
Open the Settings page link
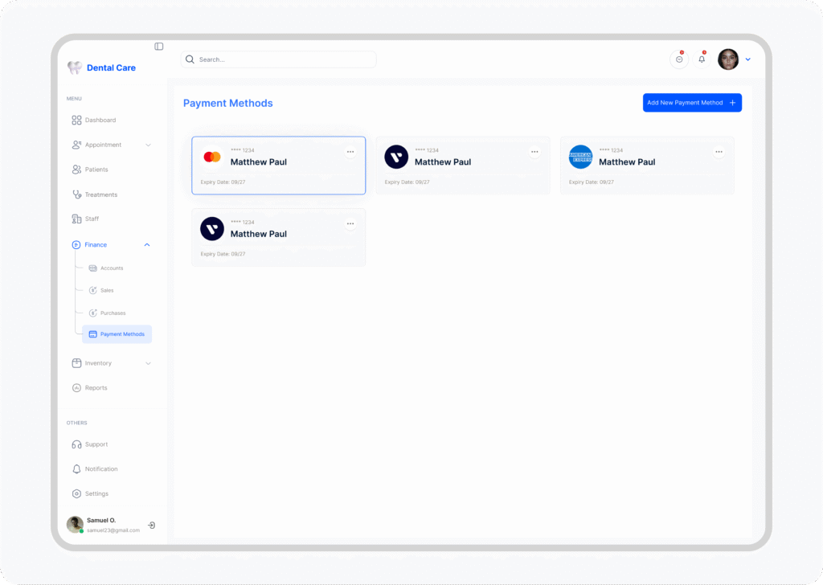[96, 494]
